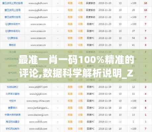Screen dimensions: 152x132
Task: Click the 最准一肖一码 overlay banner title
Action: pyautogui.click(x=76, y=66)
